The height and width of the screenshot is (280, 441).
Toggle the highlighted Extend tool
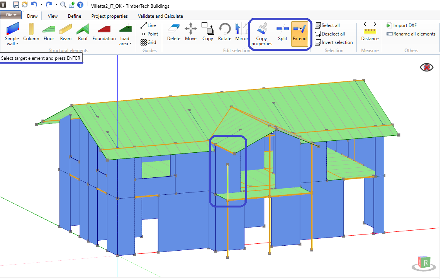point(300,34)
